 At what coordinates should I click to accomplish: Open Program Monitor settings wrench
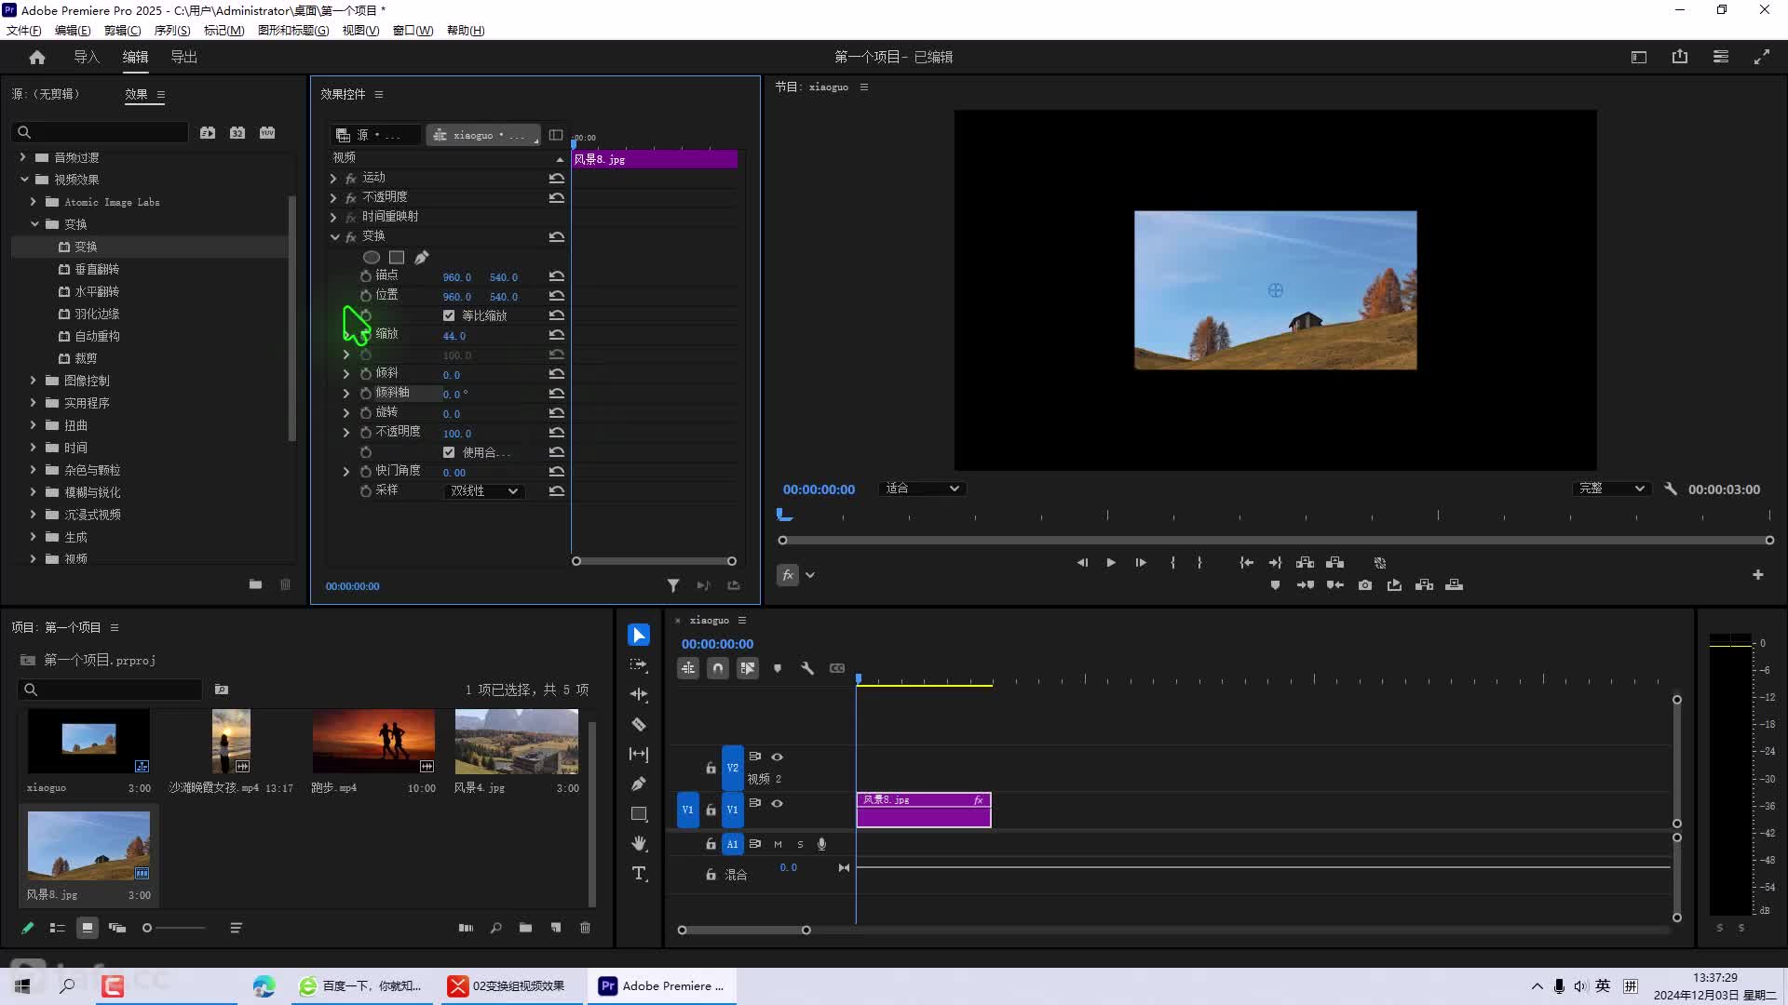click(1672, 489)
